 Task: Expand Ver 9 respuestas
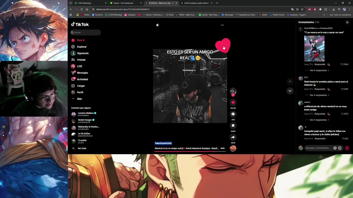[x=319, y=70]
